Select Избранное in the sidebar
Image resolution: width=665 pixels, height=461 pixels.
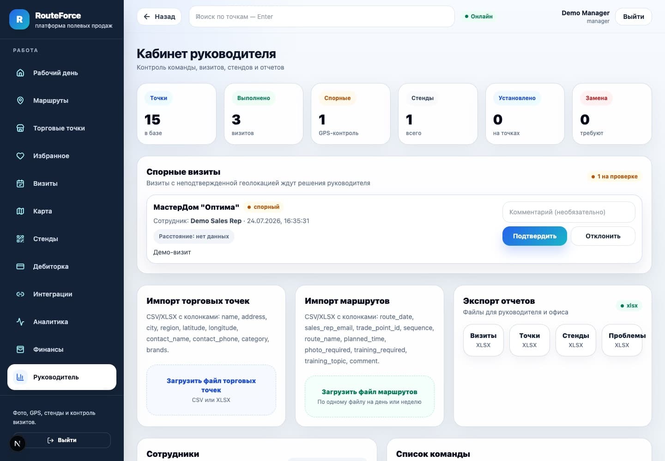(62, 156)
